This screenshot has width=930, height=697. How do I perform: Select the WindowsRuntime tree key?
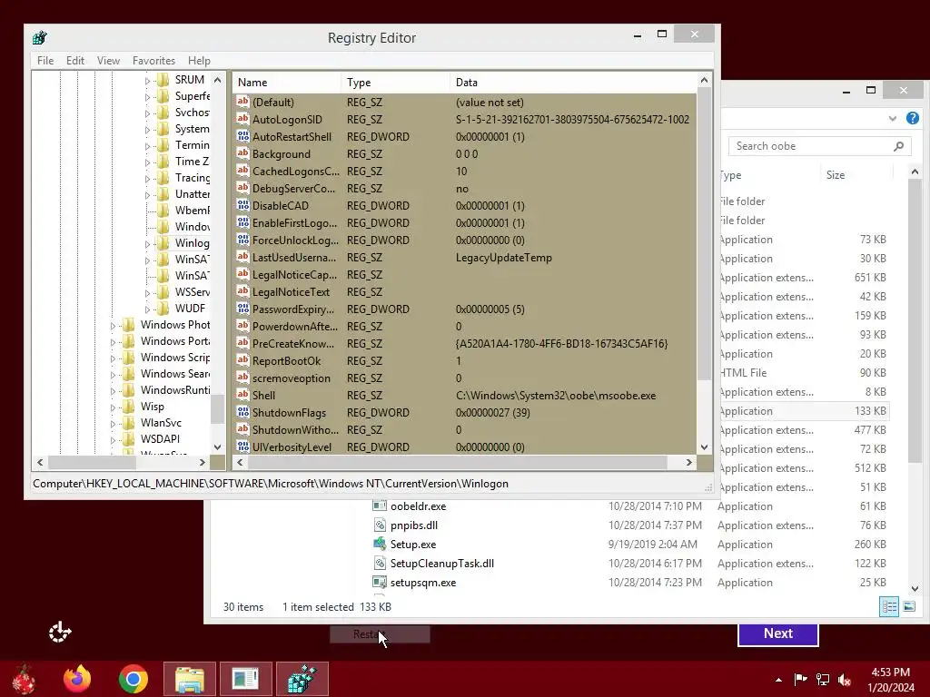coord(175,390)
